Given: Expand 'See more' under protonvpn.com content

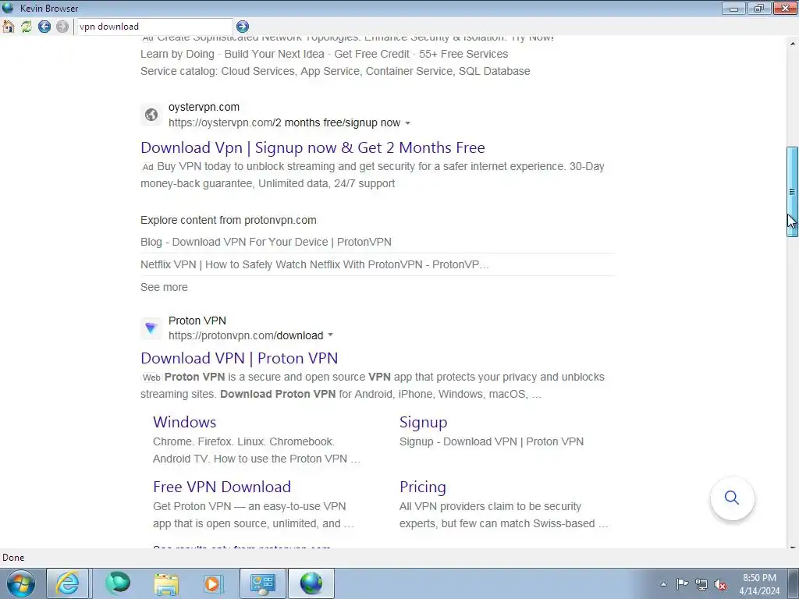Looking at the screenshot, I should [164, 287].
